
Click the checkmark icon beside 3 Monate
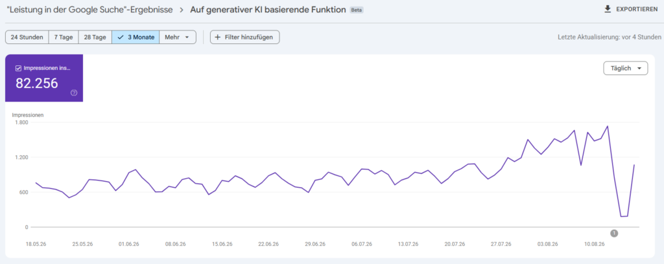tap(121, 37)
